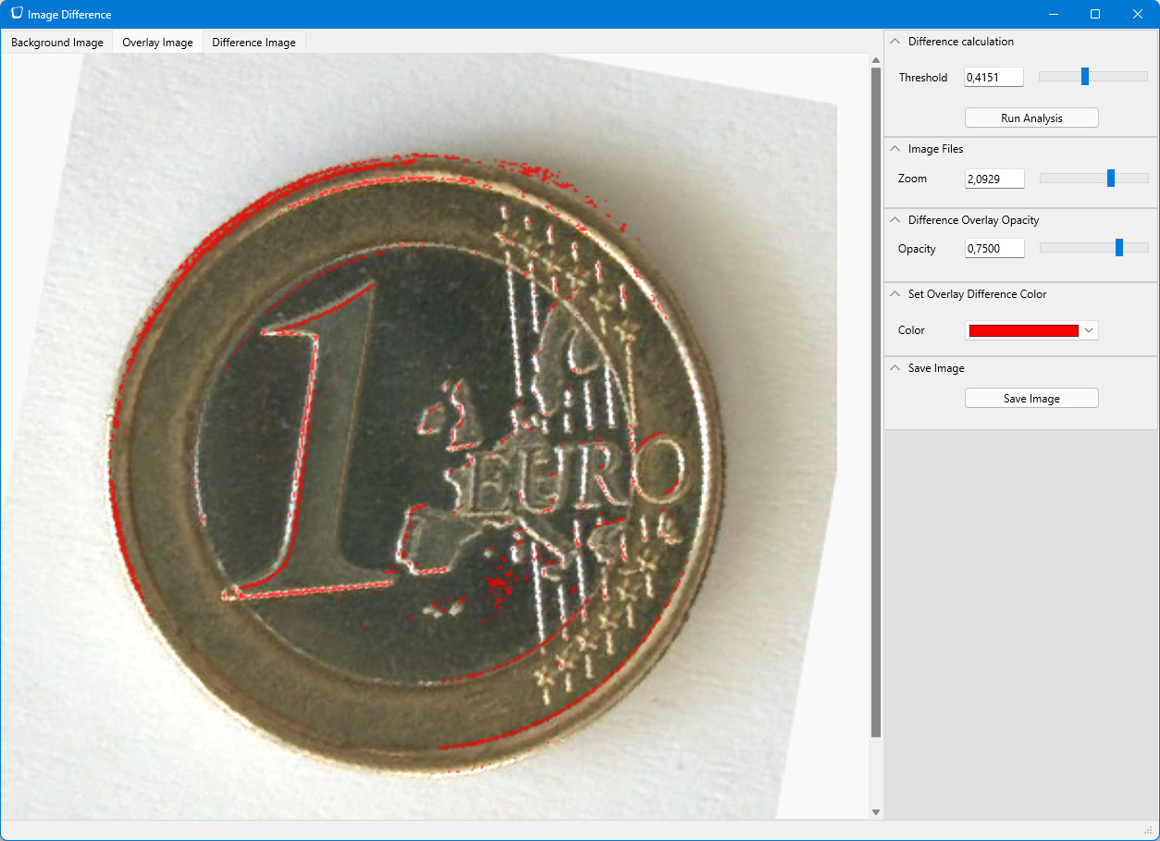Click the Run Analysis button
1160x841 pixels.
tap(1030, 117)
